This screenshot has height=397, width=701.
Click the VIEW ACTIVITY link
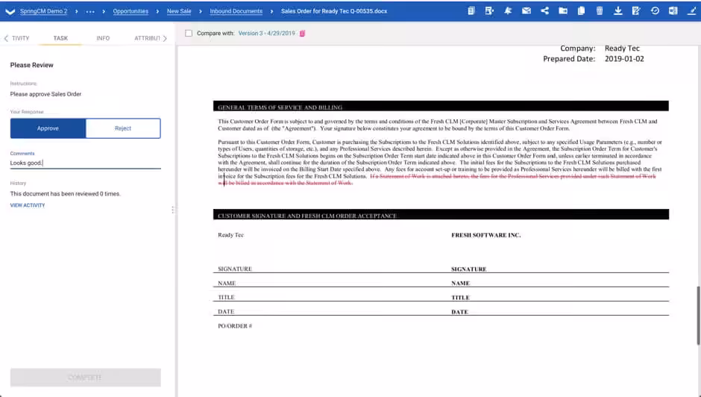point(28,205)
